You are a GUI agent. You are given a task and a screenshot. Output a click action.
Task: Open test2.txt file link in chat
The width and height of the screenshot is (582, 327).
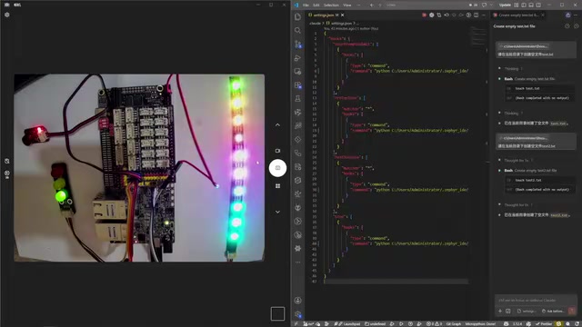click(x=559, y=214)
